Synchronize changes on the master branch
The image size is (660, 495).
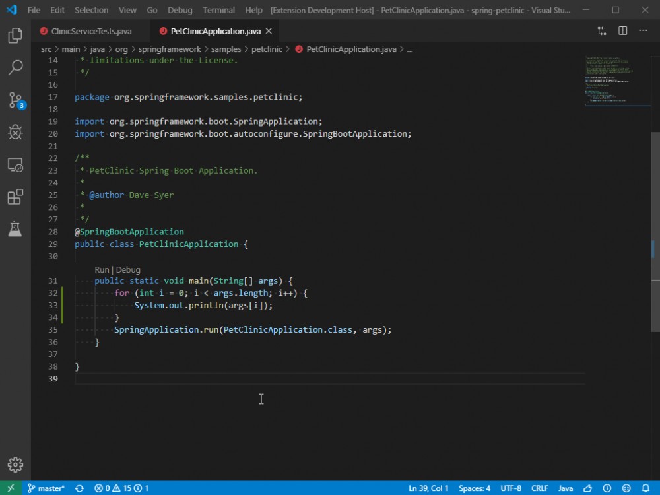click(79, 488)
